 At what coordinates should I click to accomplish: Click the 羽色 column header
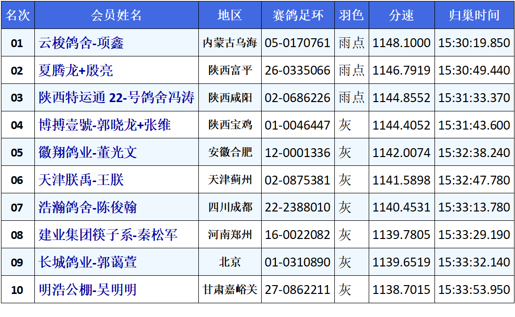coord(351,15)
